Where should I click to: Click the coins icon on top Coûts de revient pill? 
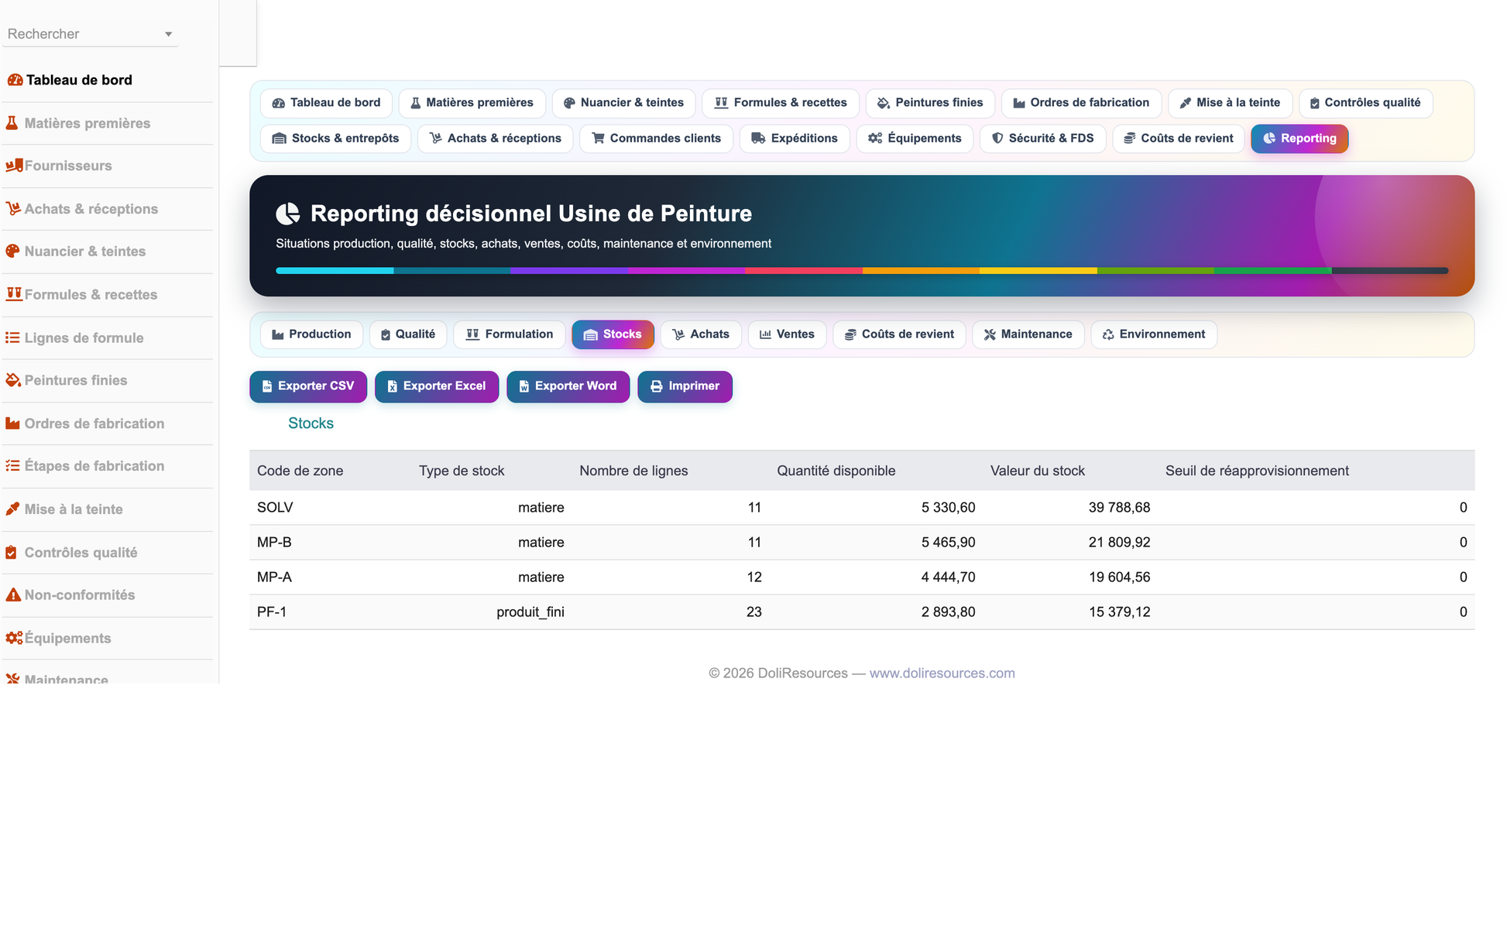(1130, 139)
